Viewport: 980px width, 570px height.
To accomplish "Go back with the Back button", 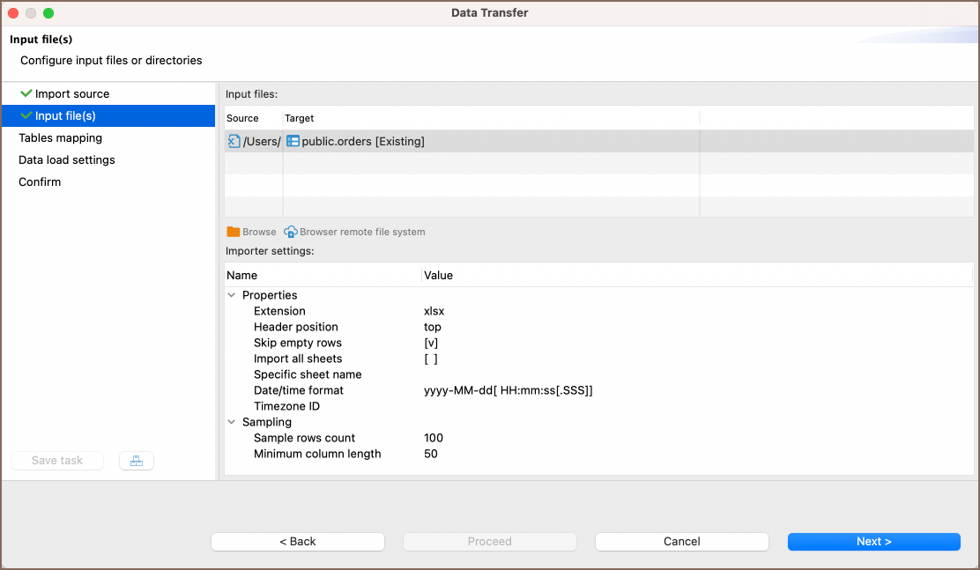I will (x=297, y=542).
